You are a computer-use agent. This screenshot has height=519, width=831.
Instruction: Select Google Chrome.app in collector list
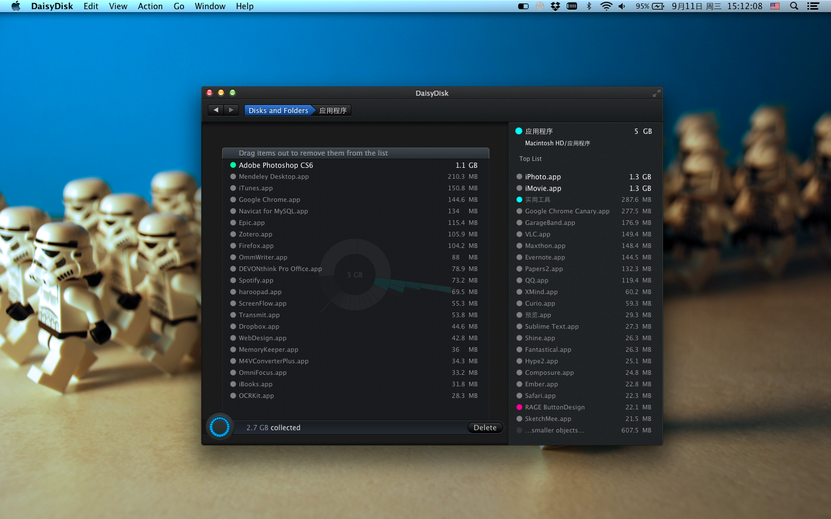pyautogui.click(x=355, y=200)
